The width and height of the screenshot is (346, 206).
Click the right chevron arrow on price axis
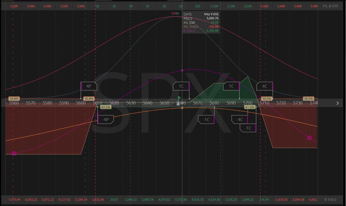[338, 103]
